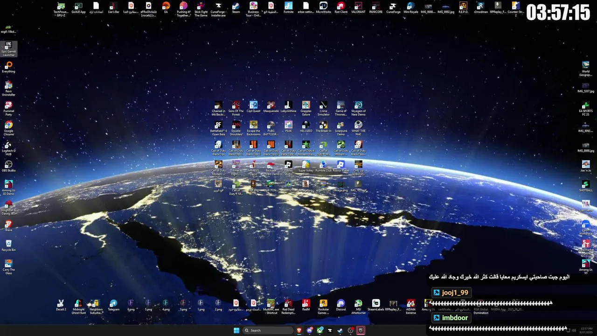Launch the Pummel Party desktop shortcut

[x=8, y=108]
